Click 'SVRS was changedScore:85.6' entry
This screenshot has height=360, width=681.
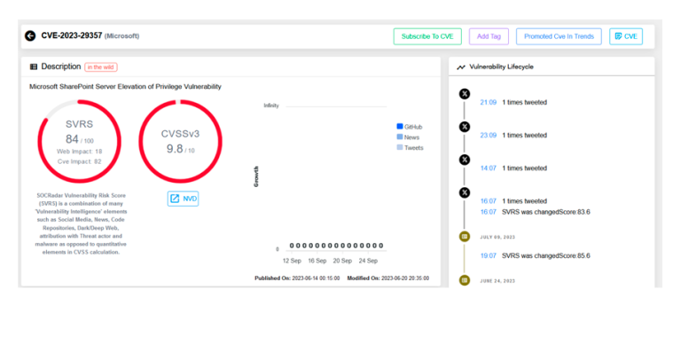[x=546, y=255]
